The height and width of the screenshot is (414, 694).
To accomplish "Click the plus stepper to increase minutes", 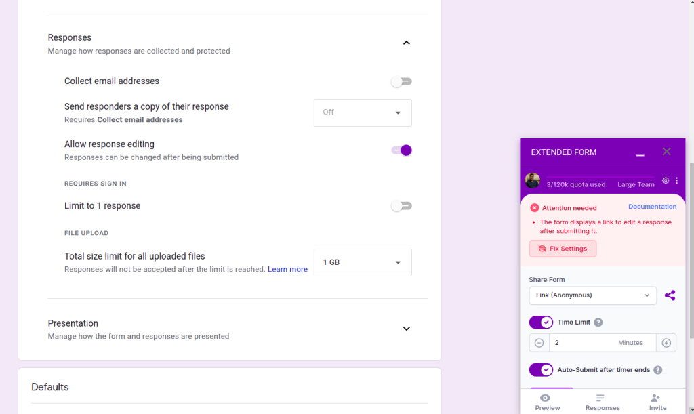I will (666, 343).
